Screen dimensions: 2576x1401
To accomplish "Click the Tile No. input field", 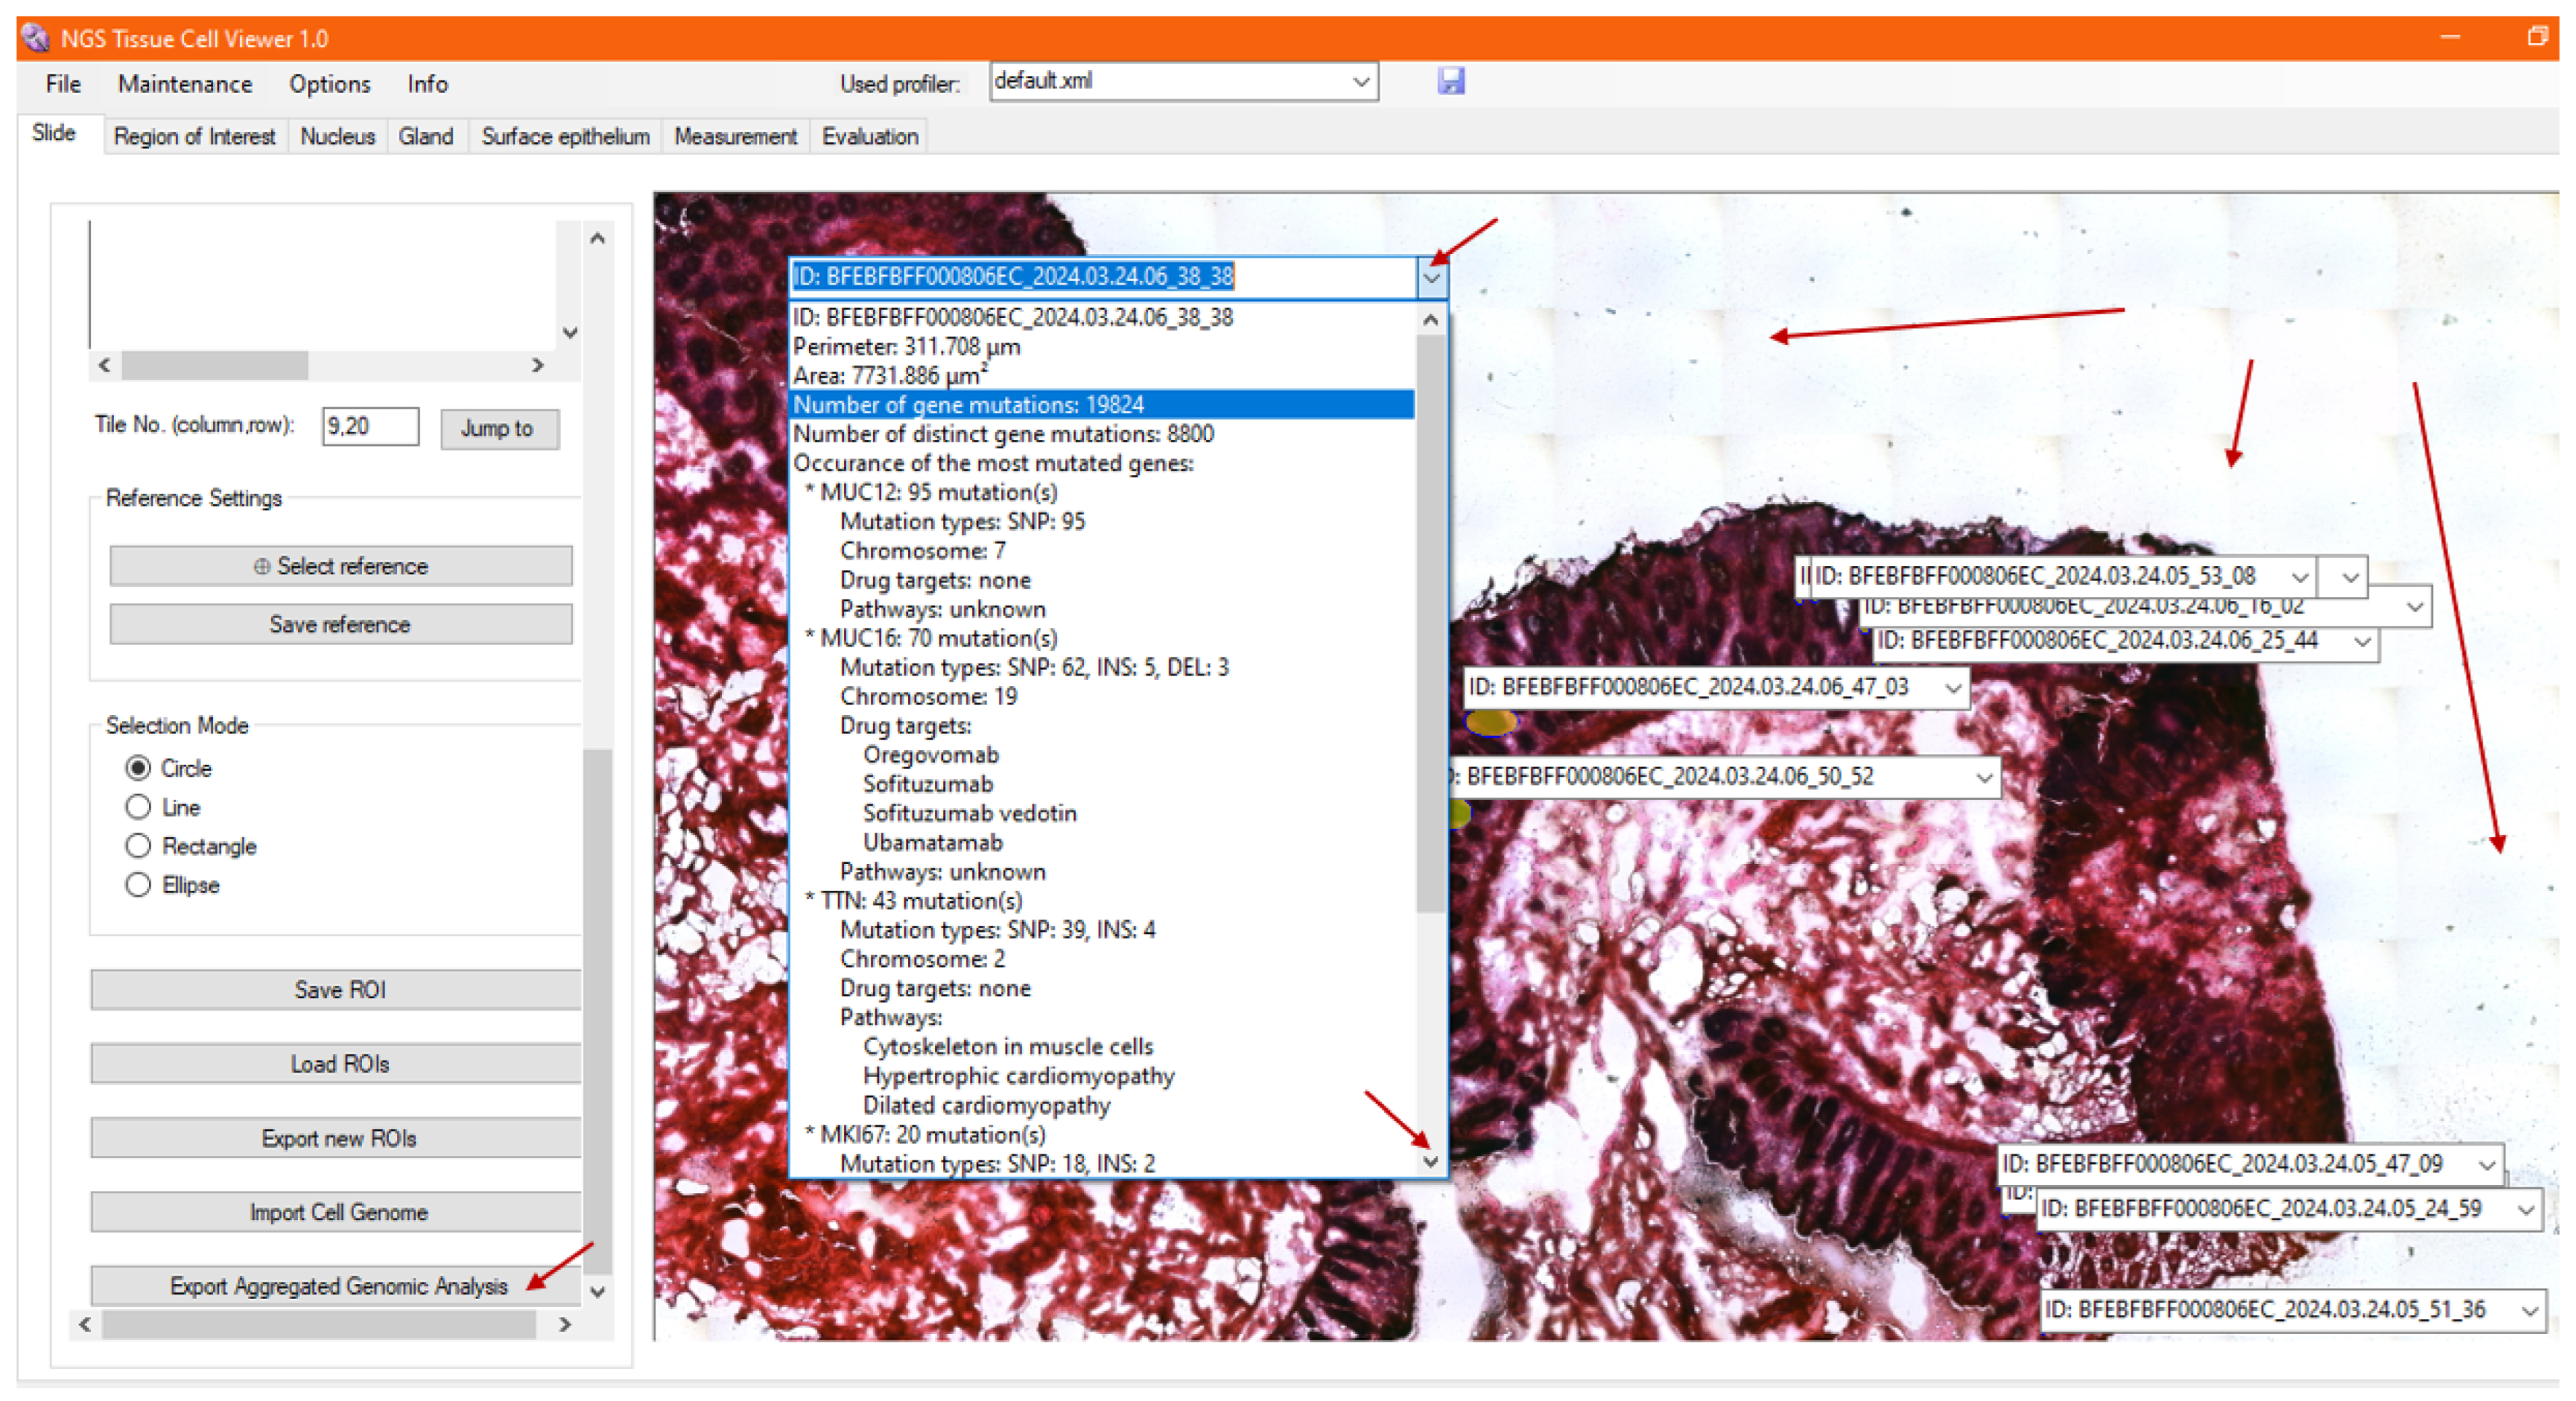I will tap(369, 427).
